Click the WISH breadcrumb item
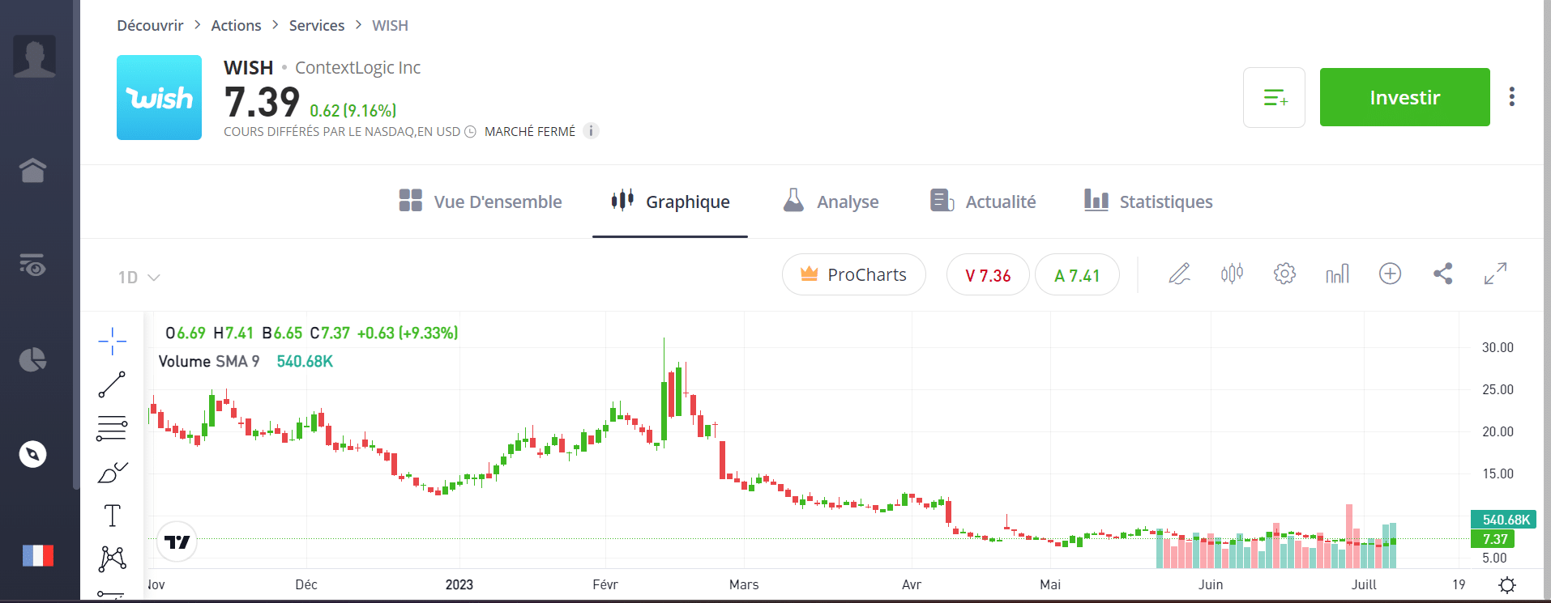The image size is (1551, 603). [390, 26]
